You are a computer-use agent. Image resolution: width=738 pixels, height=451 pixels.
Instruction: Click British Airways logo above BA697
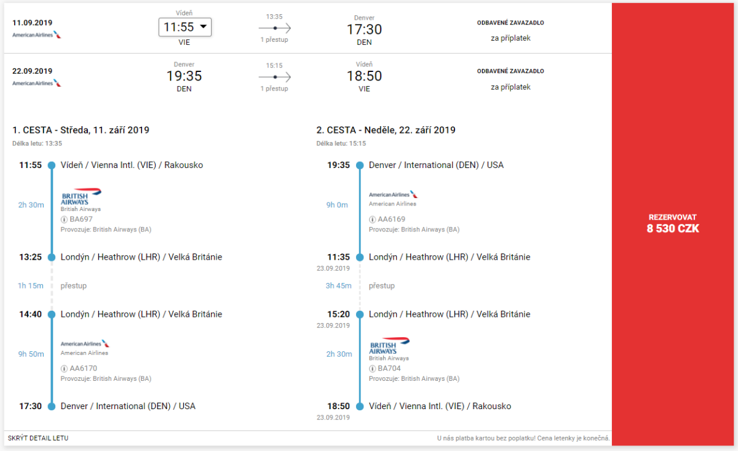tap(81, 197)
